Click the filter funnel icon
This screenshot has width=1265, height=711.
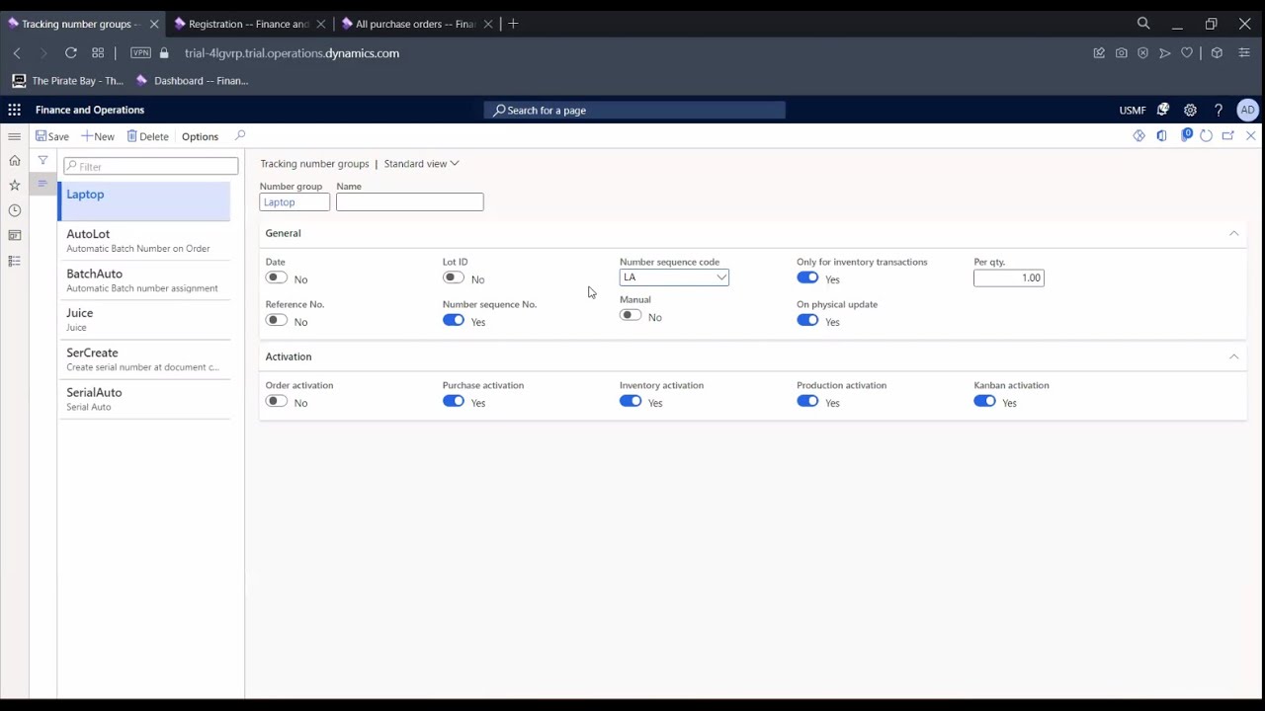pos(42,160)
